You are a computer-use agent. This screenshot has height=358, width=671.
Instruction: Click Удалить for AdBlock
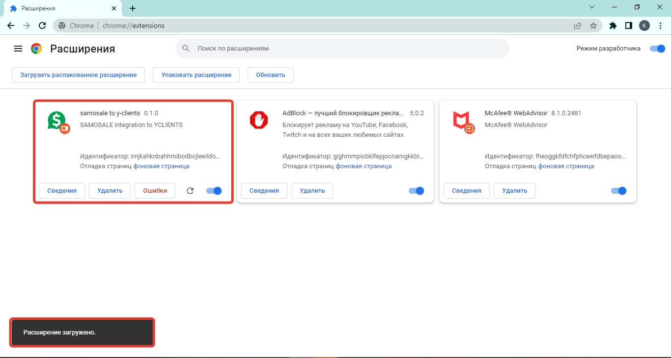[312, 191]
